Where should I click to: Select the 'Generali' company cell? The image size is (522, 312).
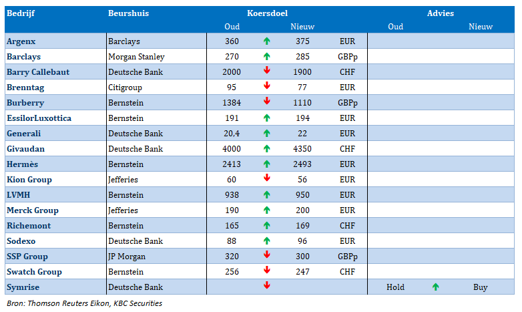pos(55,133)
